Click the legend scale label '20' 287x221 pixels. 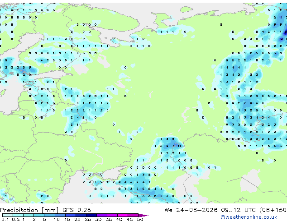tap(77, 219)
